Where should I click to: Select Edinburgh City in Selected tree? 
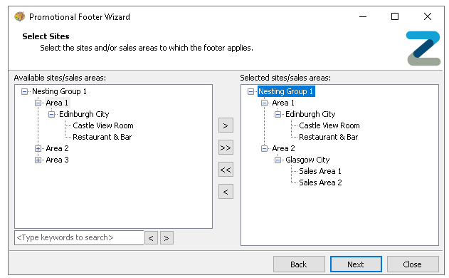pyautogui.click(x=310, y=114)
